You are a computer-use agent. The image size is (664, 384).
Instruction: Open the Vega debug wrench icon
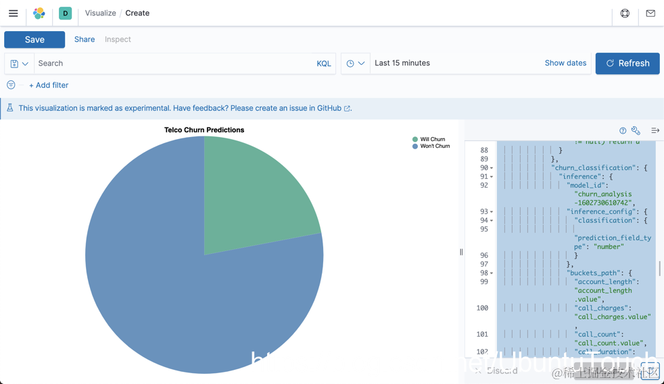[x=636, y=130]
